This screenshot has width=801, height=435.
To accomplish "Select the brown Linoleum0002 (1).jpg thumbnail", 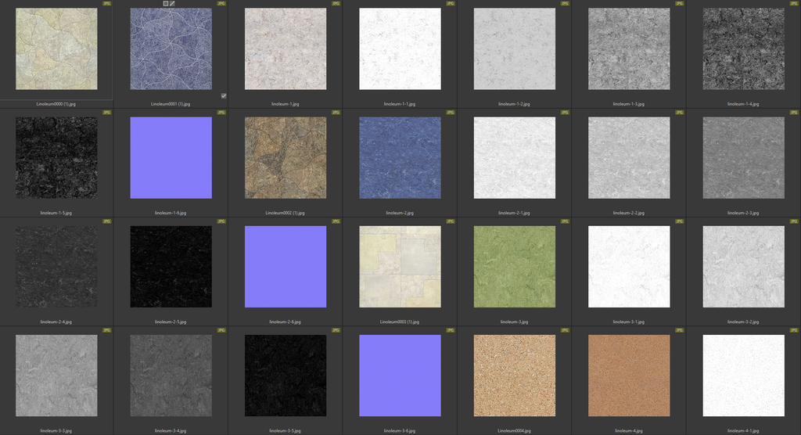I will point(286,157).
